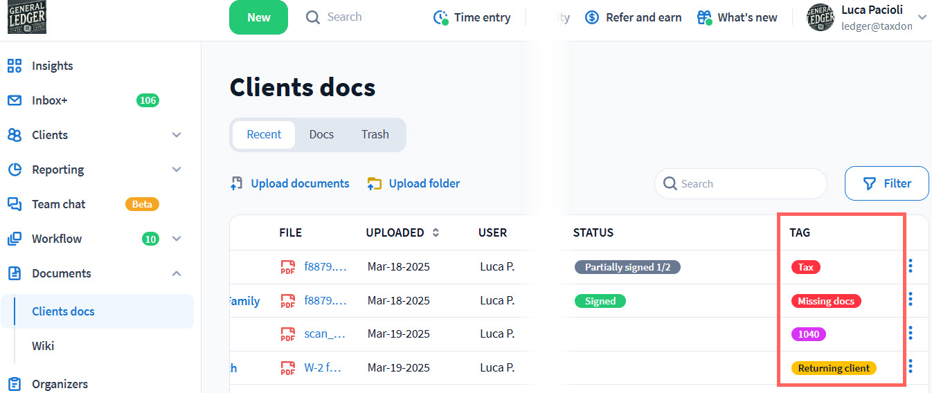This screenshot has width=932, height=393.
Task: Switch to the Docs tab
Action: click(321, 134)
